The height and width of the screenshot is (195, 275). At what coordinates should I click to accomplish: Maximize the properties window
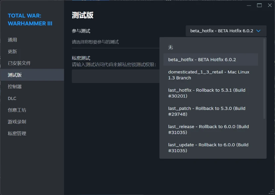tap(259, 5)
